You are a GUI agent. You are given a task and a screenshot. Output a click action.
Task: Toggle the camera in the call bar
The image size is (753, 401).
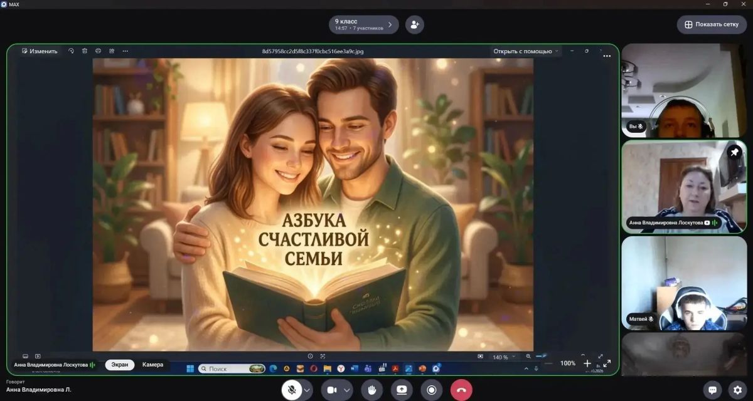331,390
